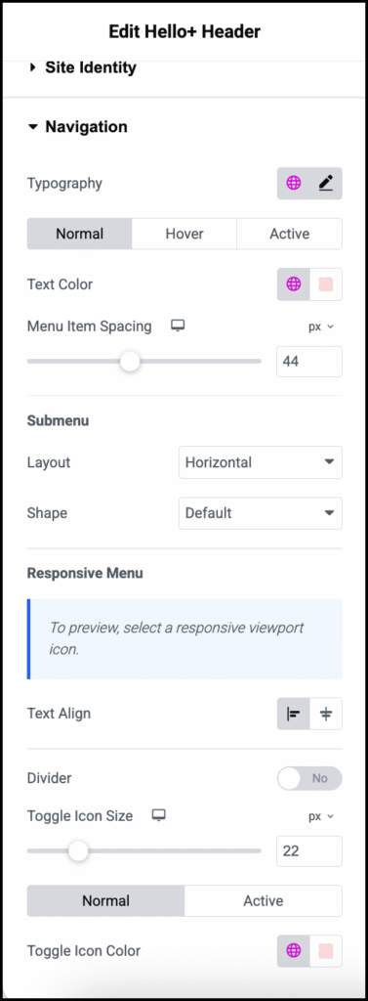Open the Typography pencil edit icon
This screenshot has width=368, height=1001.
tap(326, 183)
